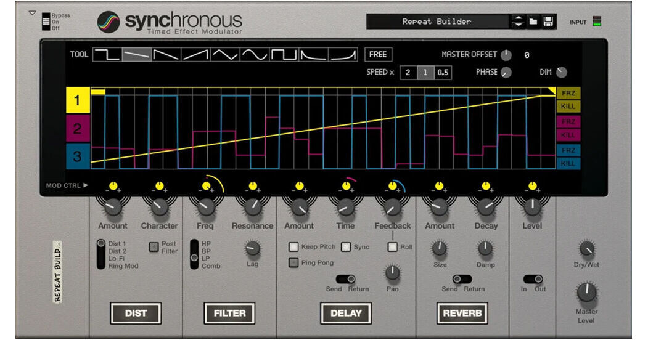
Task: Click the delay Pan knob
Action: pos(393,273)
